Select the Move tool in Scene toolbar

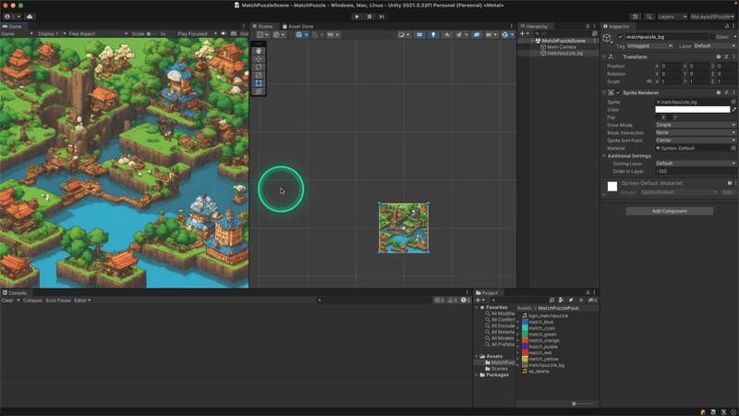coord(259,59)
